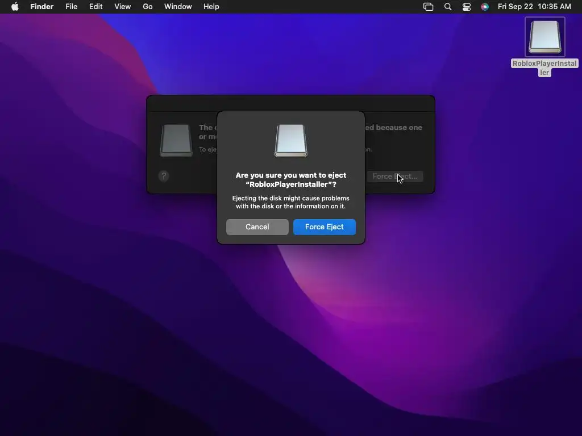Click Cancel in eject confirmation

(x=257, y=227)
